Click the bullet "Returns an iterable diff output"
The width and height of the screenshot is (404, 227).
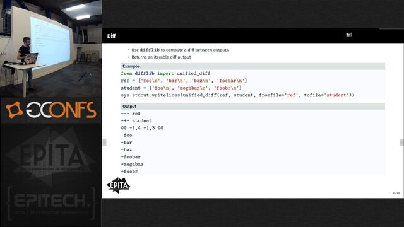[x=161, y=57]
